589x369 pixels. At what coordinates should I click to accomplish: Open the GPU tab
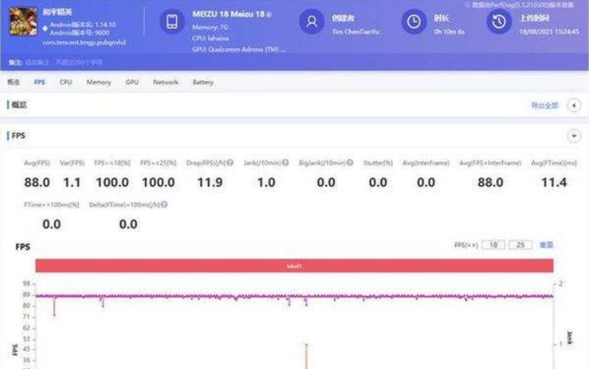132,82
